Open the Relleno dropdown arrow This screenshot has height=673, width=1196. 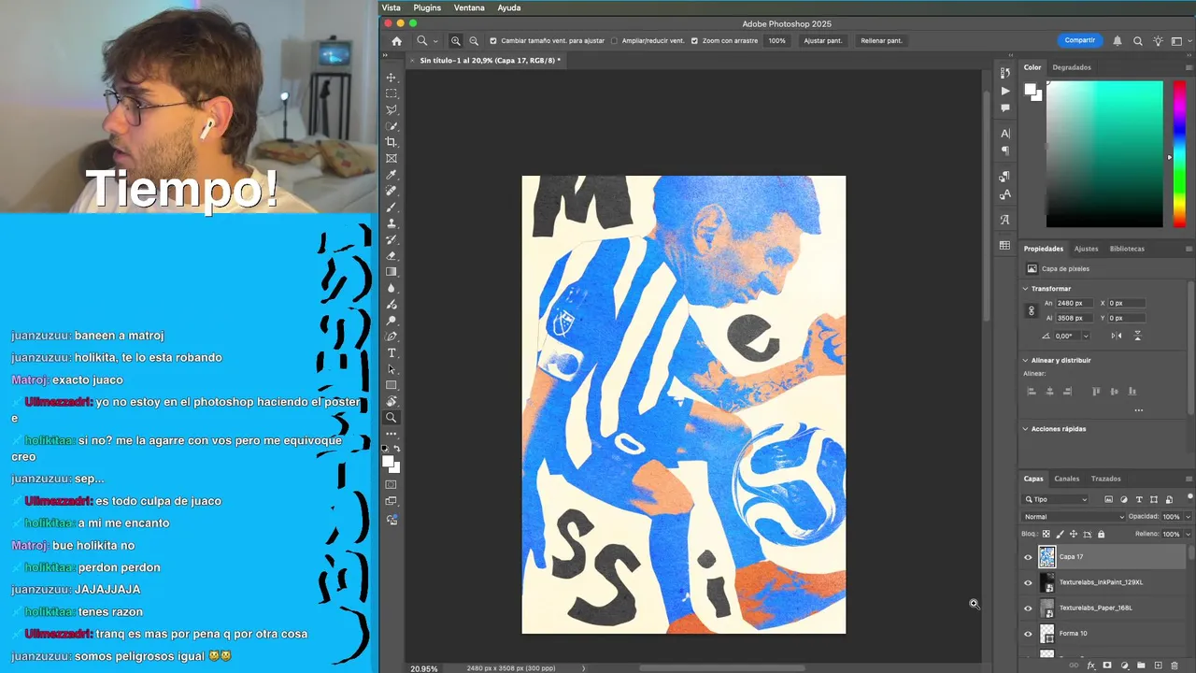point(1188,534)
